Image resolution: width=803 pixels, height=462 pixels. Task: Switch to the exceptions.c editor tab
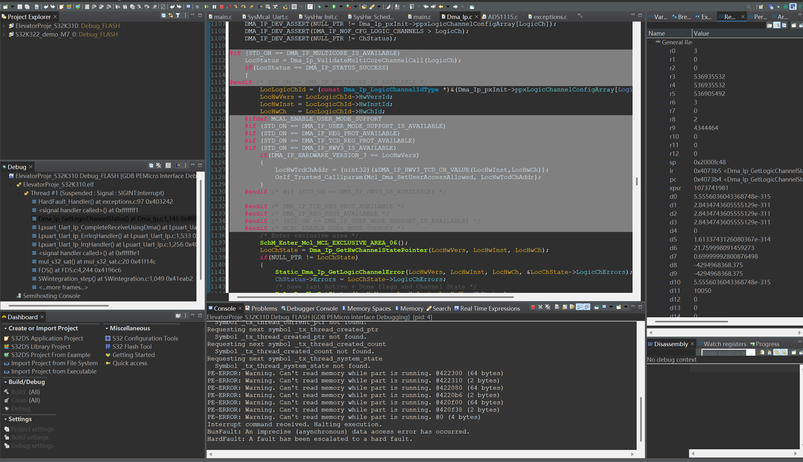(x=550, y=17)
